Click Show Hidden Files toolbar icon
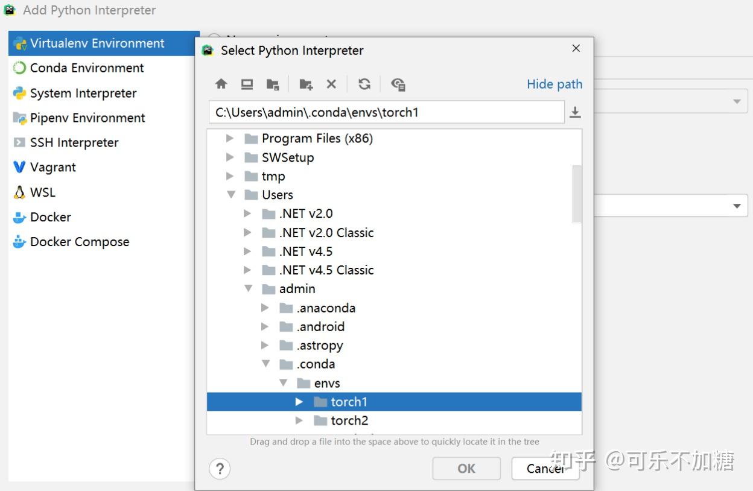The width and height of the screenshot is (753, 491). click(x=398, y=84)
